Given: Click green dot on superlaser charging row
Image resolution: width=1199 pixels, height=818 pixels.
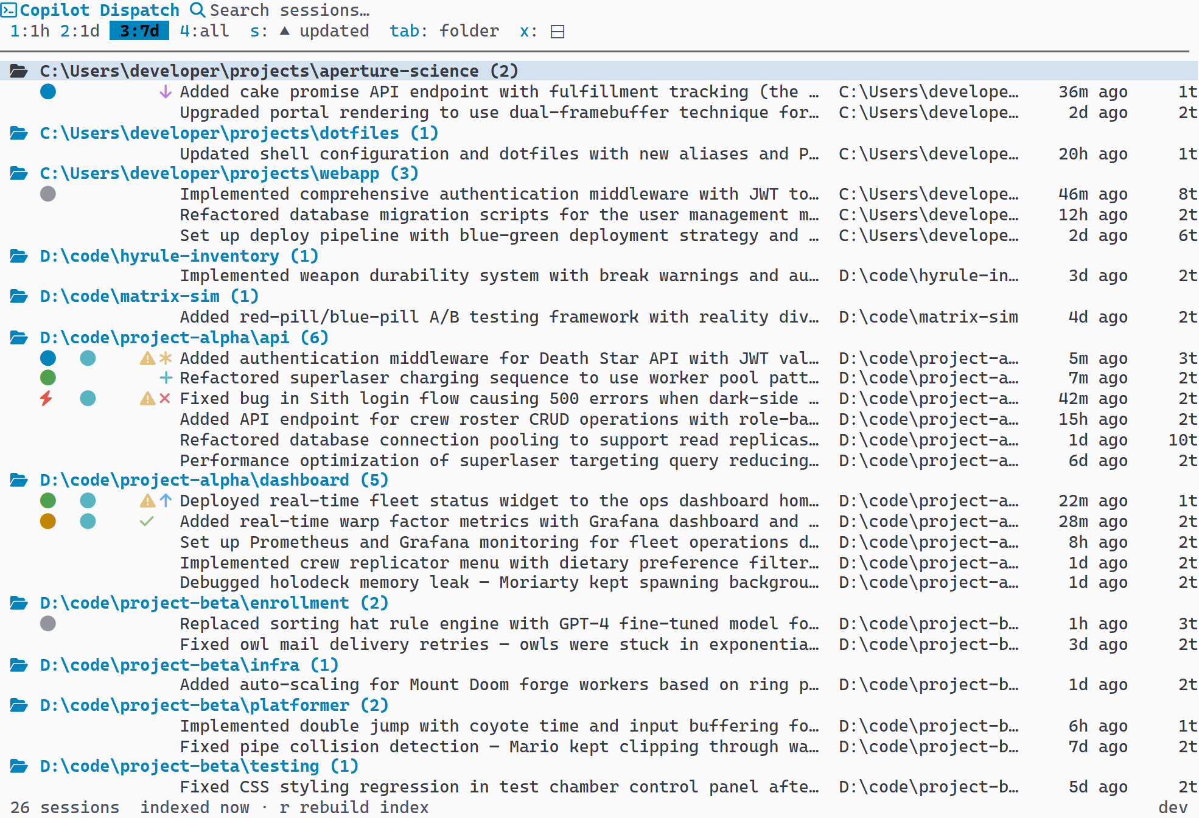Looking at the screenshot, I should pos(48,378).
